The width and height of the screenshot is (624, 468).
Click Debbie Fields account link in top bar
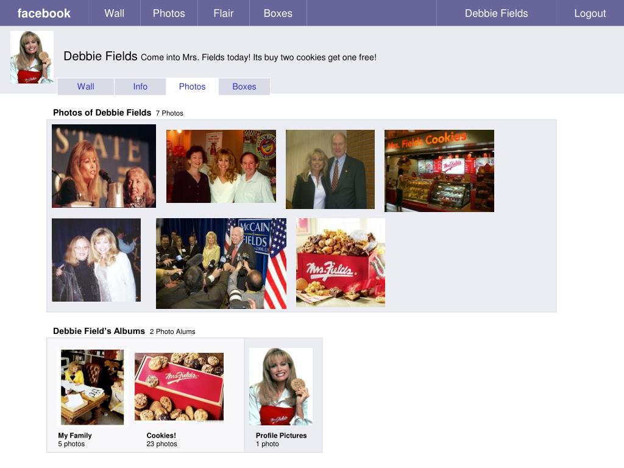tap(496, 13)
